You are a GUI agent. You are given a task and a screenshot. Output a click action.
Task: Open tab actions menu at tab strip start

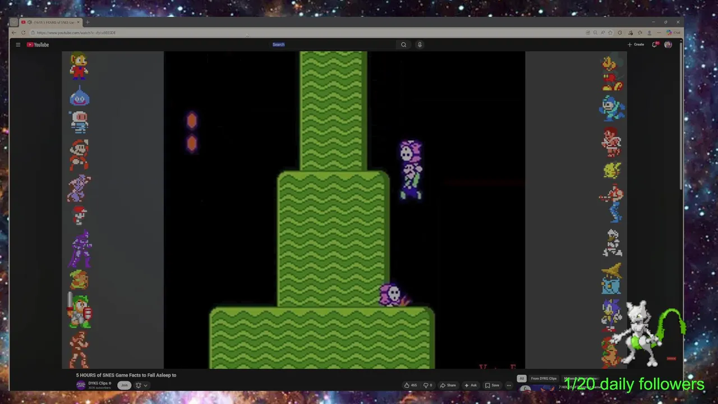click(x=14, y=22)
